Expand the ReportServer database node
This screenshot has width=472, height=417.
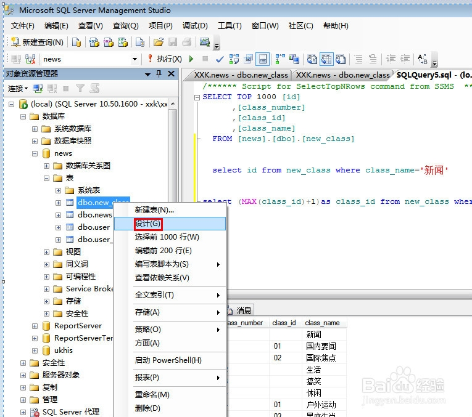pyautogui.click(x=35, y=326)
